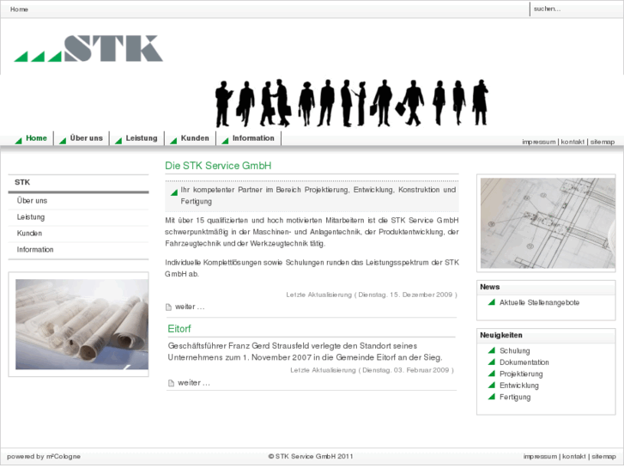The height and width of the screenshot is (468, 624).
Task: Click the technical drawing image on the right
Action: pyautogui.click(x=548, y=223)
